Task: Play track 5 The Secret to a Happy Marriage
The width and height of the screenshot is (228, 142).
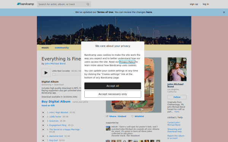Action: (43, 130)
